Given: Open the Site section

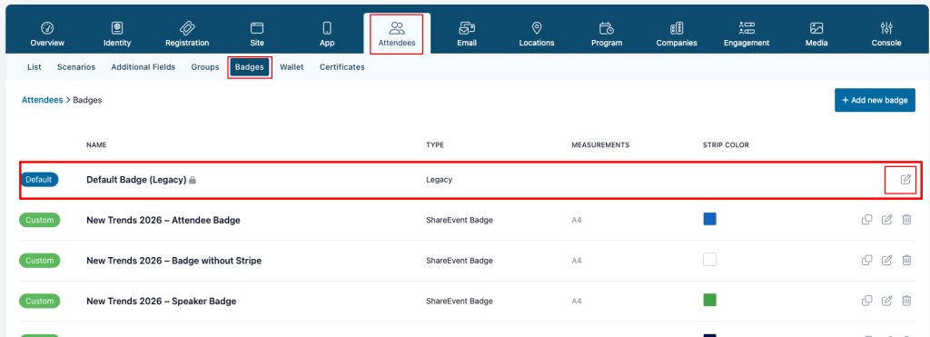Looking at the screenshot, I should coord(257,34).
